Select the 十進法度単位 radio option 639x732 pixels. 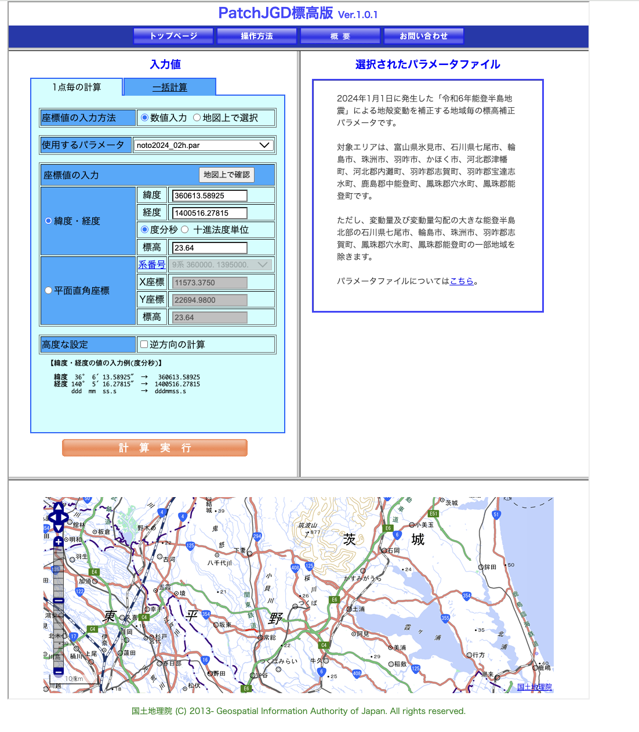coord(185,230)
